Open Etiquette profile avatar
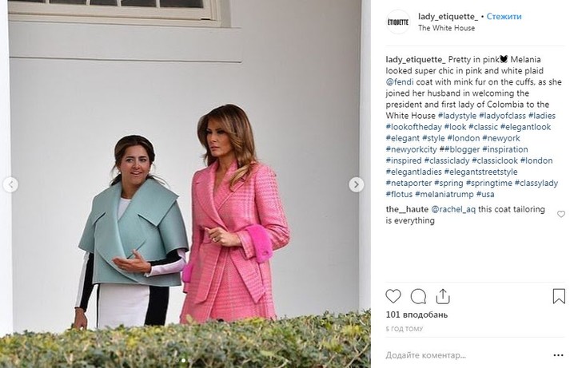570x368 pixels. tap(398, 22)
